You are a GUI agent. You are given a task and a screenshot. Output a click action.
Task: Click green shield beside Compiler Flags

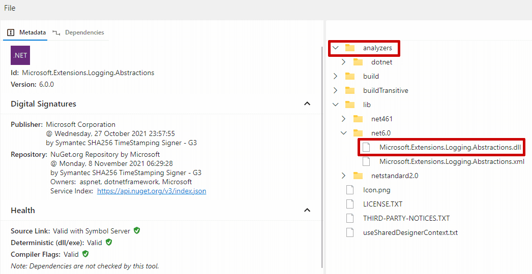(x=85, y=254)
